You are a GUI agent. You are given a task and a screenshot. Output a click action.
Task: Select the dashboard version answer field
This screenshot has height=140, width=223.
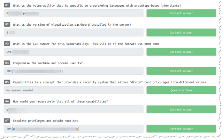(74, 32)
